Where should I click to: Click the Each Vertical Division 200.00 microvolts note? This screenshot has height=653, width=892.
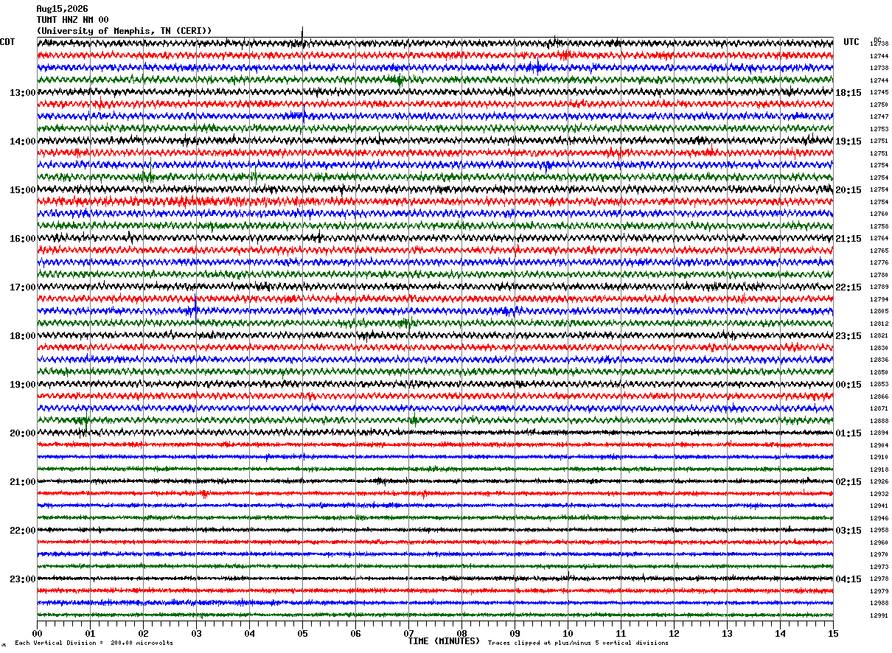click(x=94, y=643)
